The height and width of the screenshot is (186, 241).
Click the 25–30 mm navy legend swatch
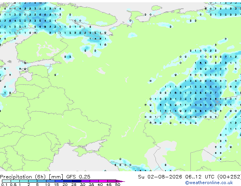coord(77,181)
